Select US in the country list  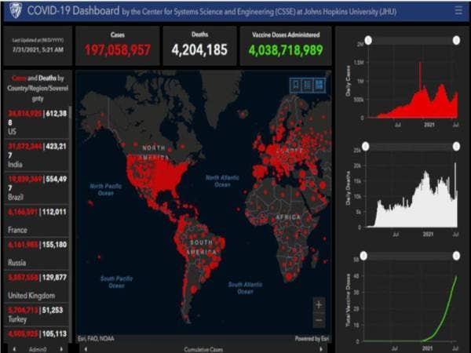(x=36, y=123)
